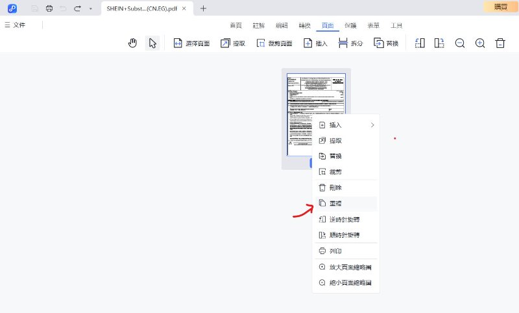Choose 列印 in the context menu
519x313 pixels.
click(346, 251)
